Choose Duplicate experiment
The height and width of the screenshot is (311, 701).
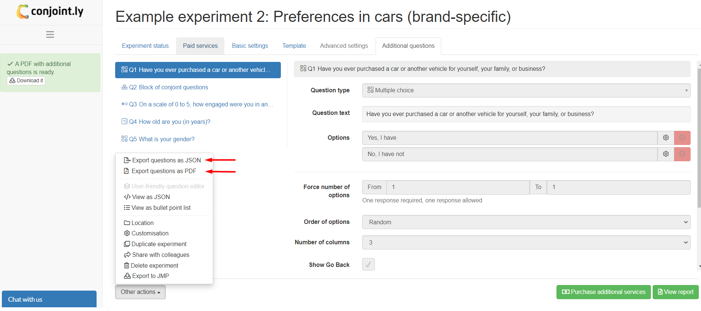coord(155,244)
